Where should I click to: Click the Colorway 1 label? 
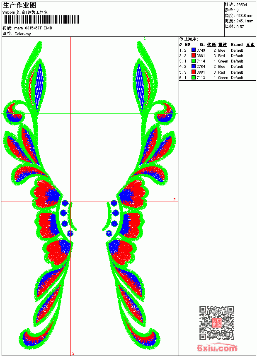pos(24,34)
